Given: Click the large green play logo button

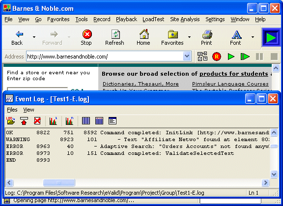Looking at the screenshot, I should (x=271, y=37).
